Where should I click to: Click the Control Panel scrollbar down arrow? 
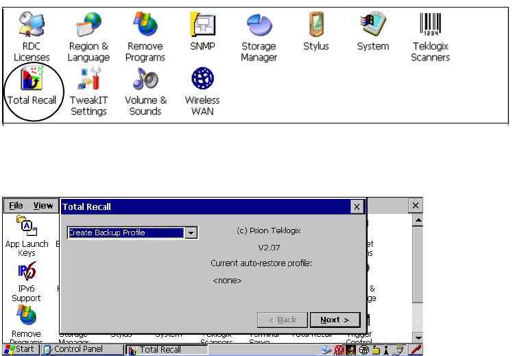pyautogui.click(x=418, y=337)
